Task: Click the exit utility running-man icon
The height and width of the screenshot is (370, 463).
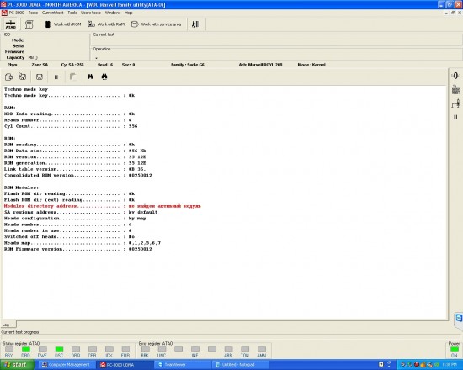Action: [x=195, y=24]
